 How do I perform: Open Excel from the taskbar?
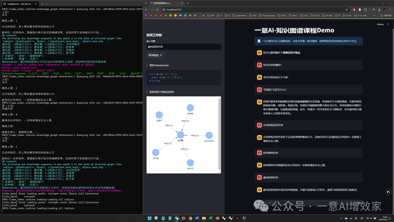tap(210, 218)
